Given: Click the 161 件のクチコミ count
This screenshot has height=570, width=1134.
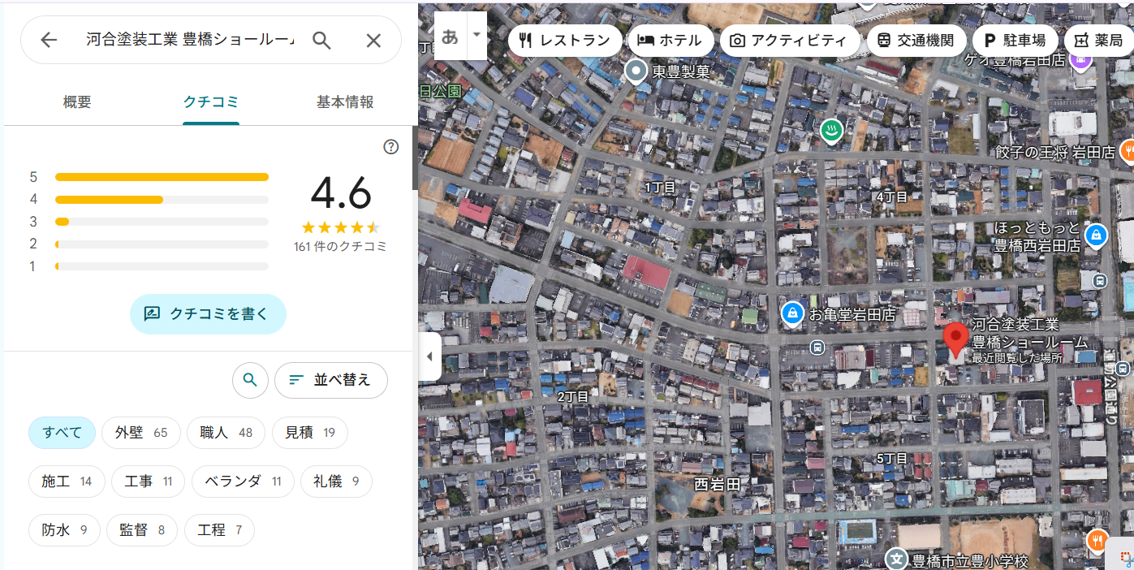Looking at the screenshot, I should coord(340,247).
